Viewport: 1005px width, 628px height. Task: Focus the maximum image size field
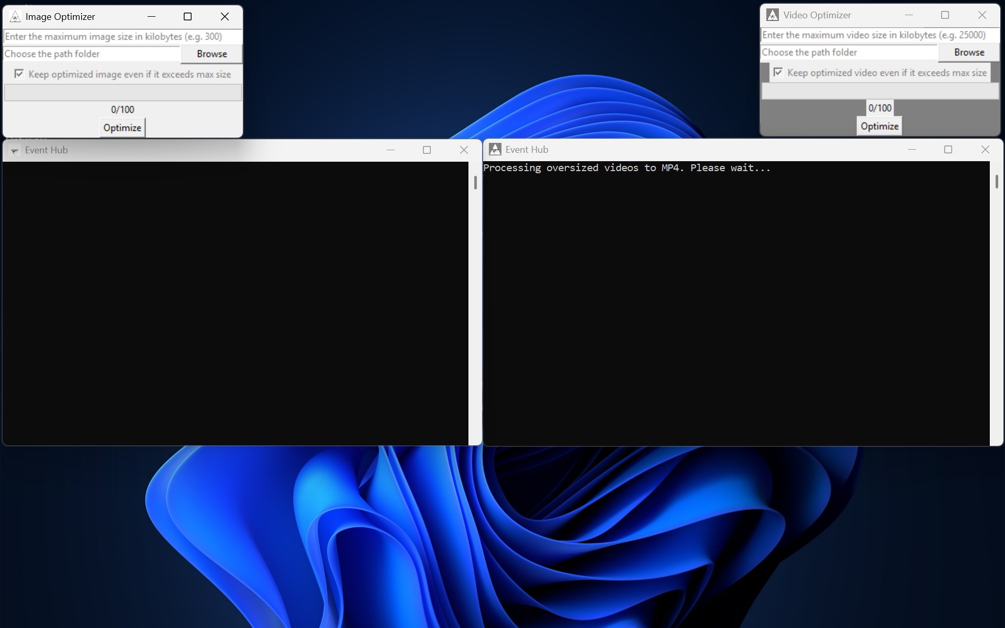coord(123,37)
